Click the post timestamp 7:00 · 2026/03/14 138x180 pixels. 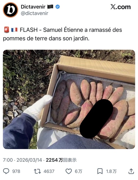(x=22, y=160)
